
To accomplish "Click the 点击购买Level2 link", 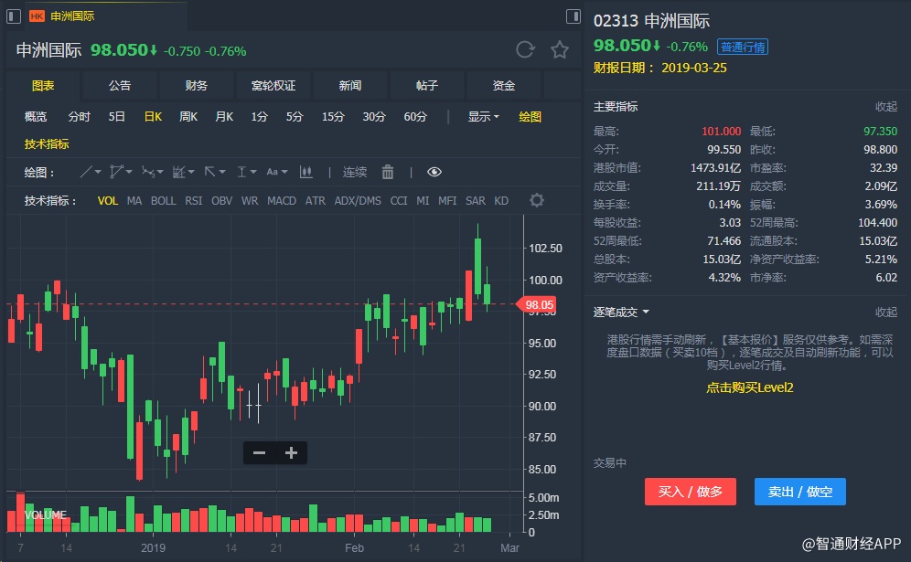I will coord(749,387).
